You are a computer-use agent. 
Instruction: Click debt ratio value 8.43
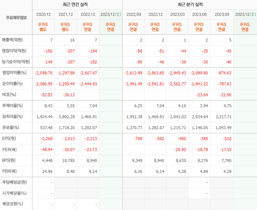point(48,106)
